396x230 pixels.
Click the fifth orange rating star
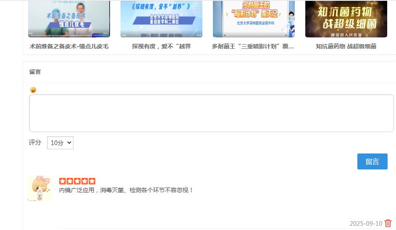(x=92, y=181)
